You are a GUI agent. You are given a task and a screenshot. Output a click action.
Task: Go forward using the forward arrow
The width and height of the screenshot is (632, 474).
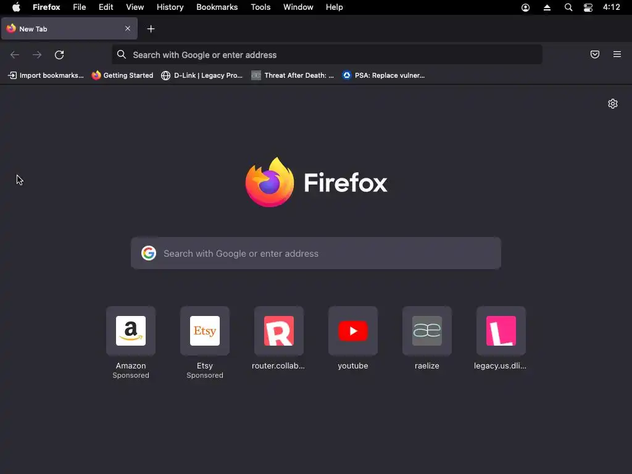tap(37, 55)
